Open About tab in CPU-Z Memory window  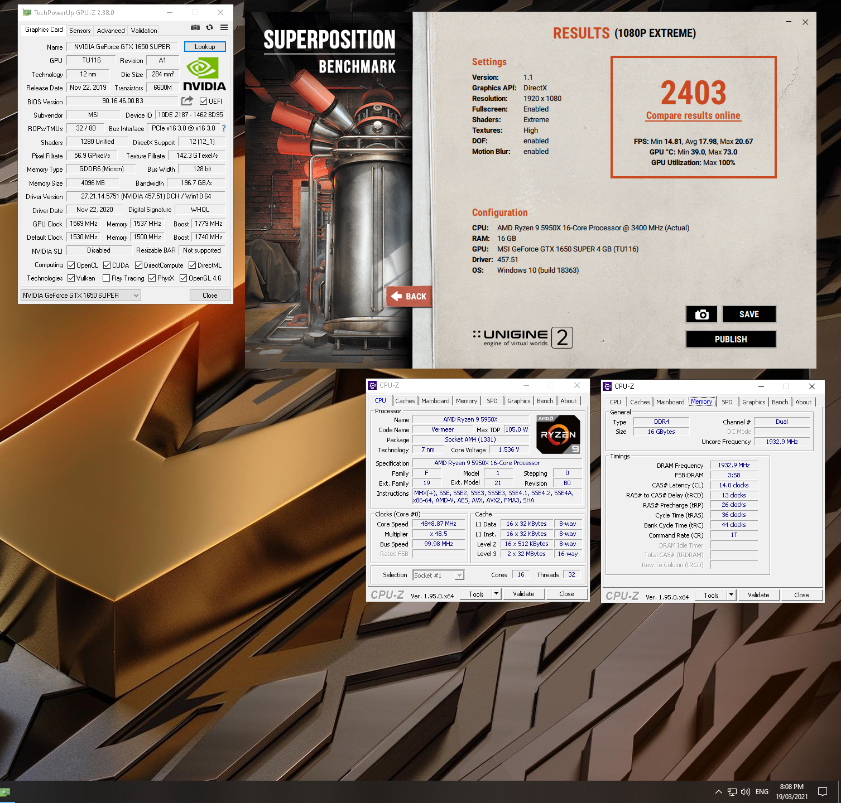point(804,402)
